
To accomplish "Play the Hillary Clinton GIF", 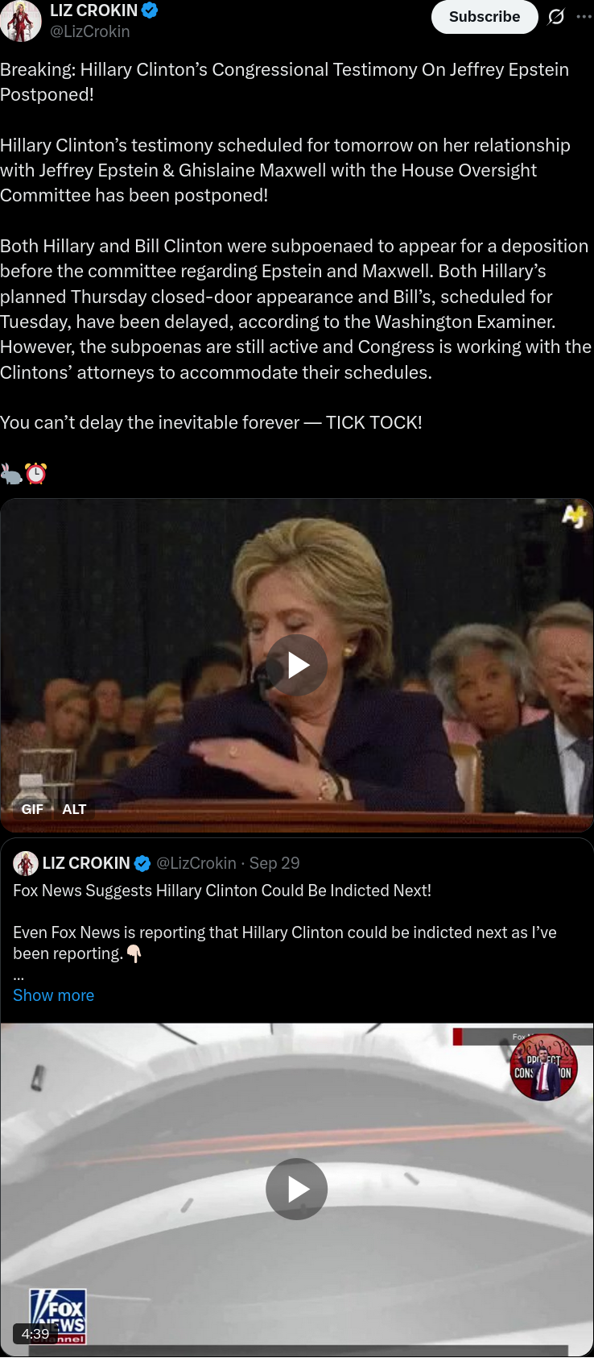I will (297, 665).
